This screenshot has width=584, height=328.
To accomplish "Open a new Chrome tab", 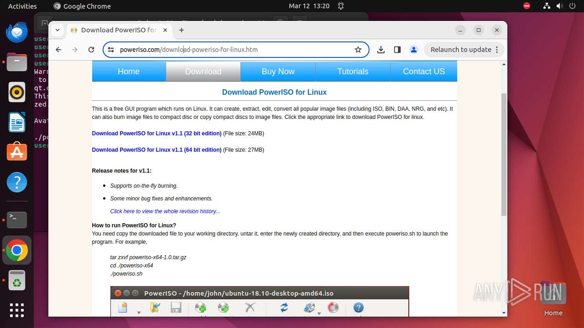I will point(182,30).
